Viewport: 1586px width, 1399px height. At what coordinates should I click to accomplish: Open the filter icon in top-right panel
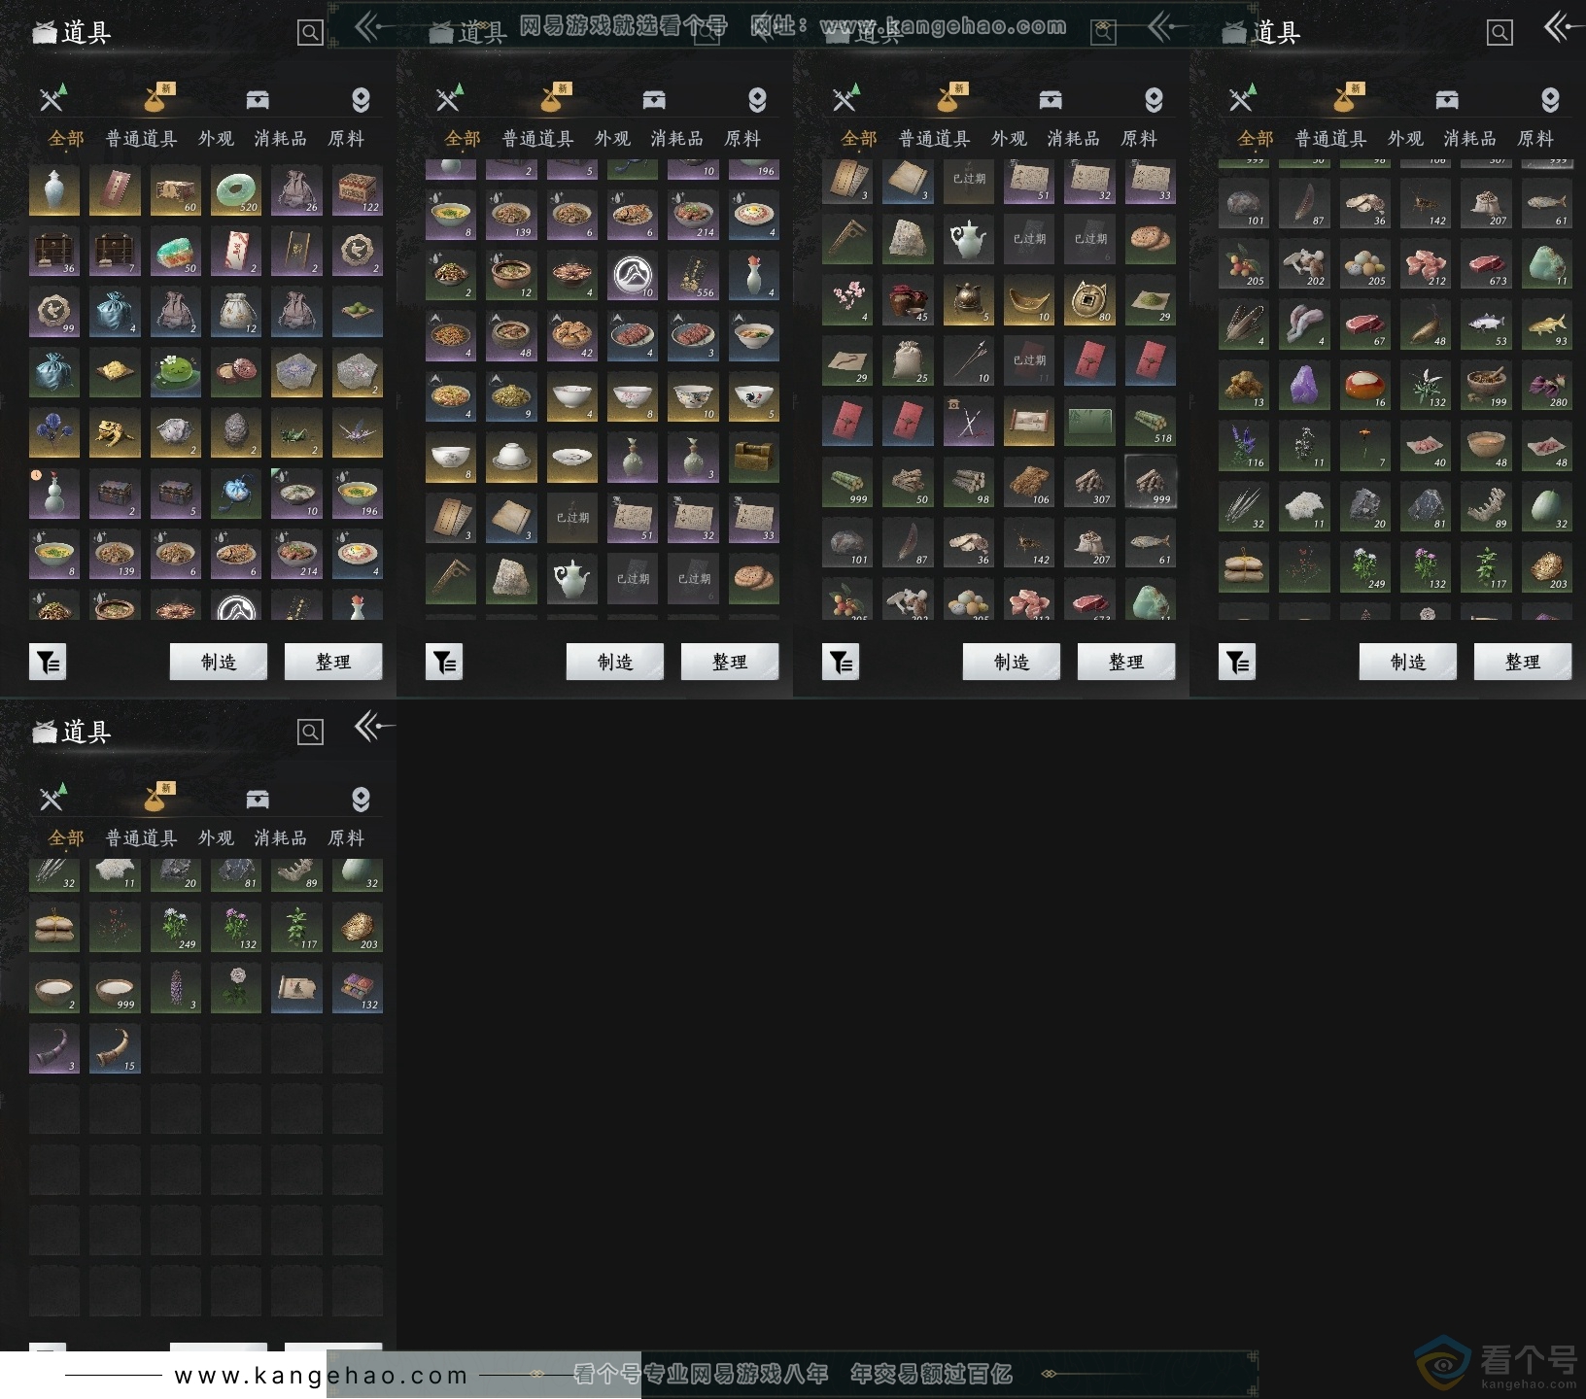pyautogui.click(x=1237, y=663)
